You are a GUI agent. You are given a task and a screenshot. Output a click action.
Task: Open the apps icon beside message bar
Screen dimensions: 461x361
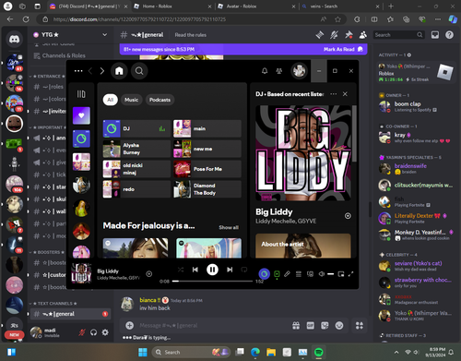pyautogui.click(x=360, y=325)
